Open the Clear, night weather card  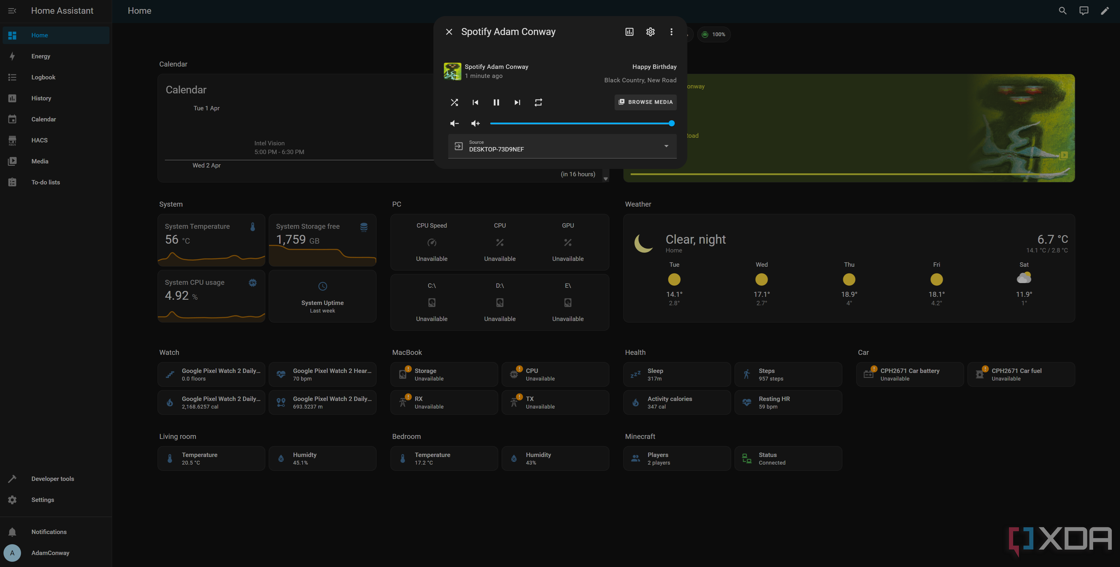pyautogui.click(x=849, y=268)
